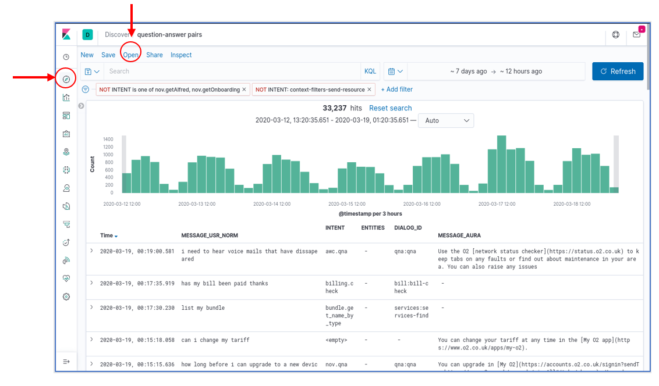Screen dimensions: 659x386
Task: Expand the 00:19:00.581 log row
Action: pos(91,251)
